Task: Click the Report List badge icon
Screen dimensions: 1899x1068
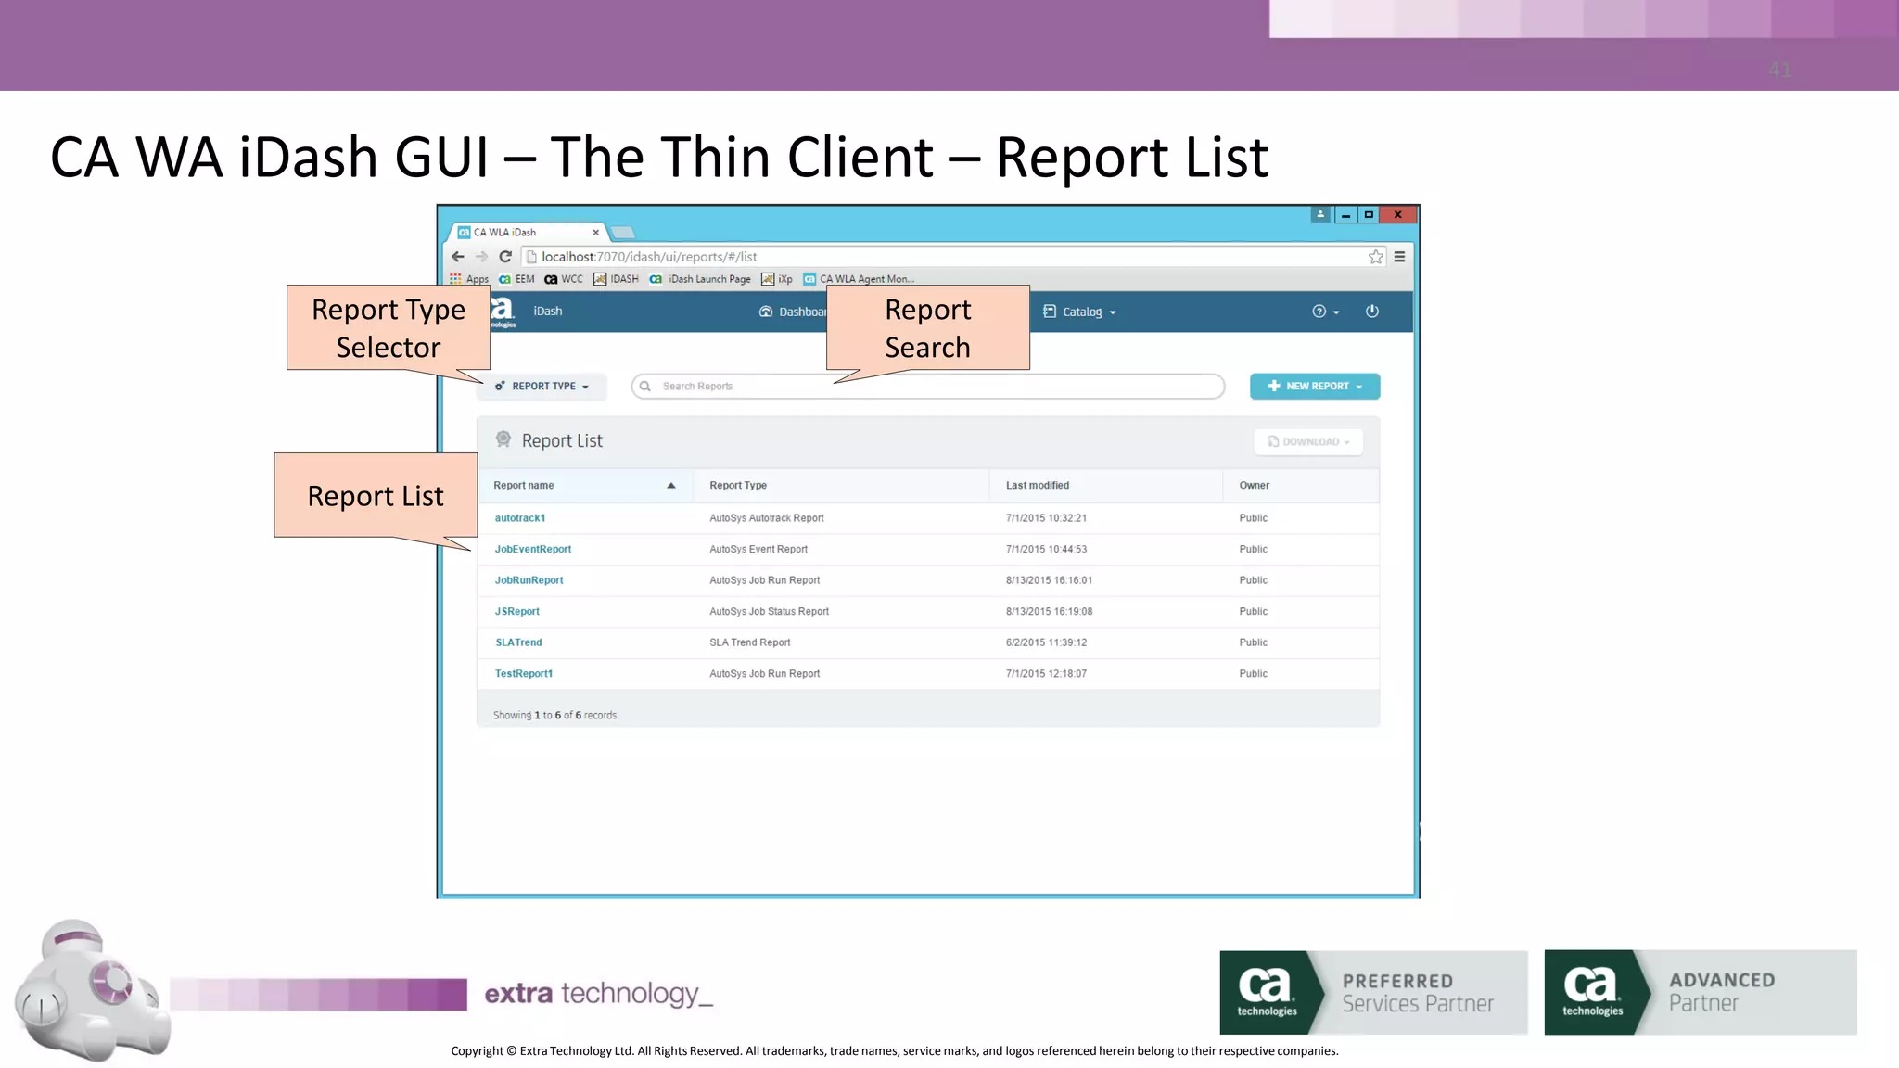Action: [503, 439]
